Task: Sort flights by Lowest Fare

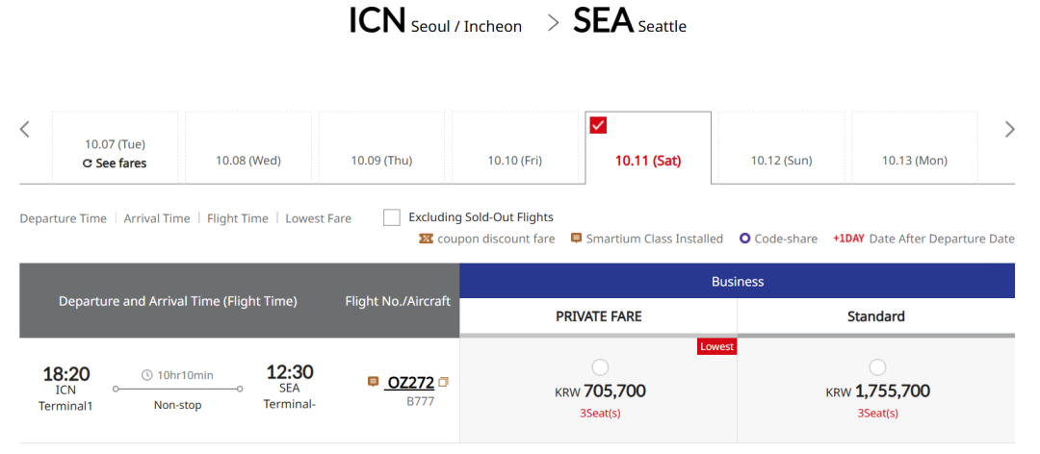Action: 318,218
